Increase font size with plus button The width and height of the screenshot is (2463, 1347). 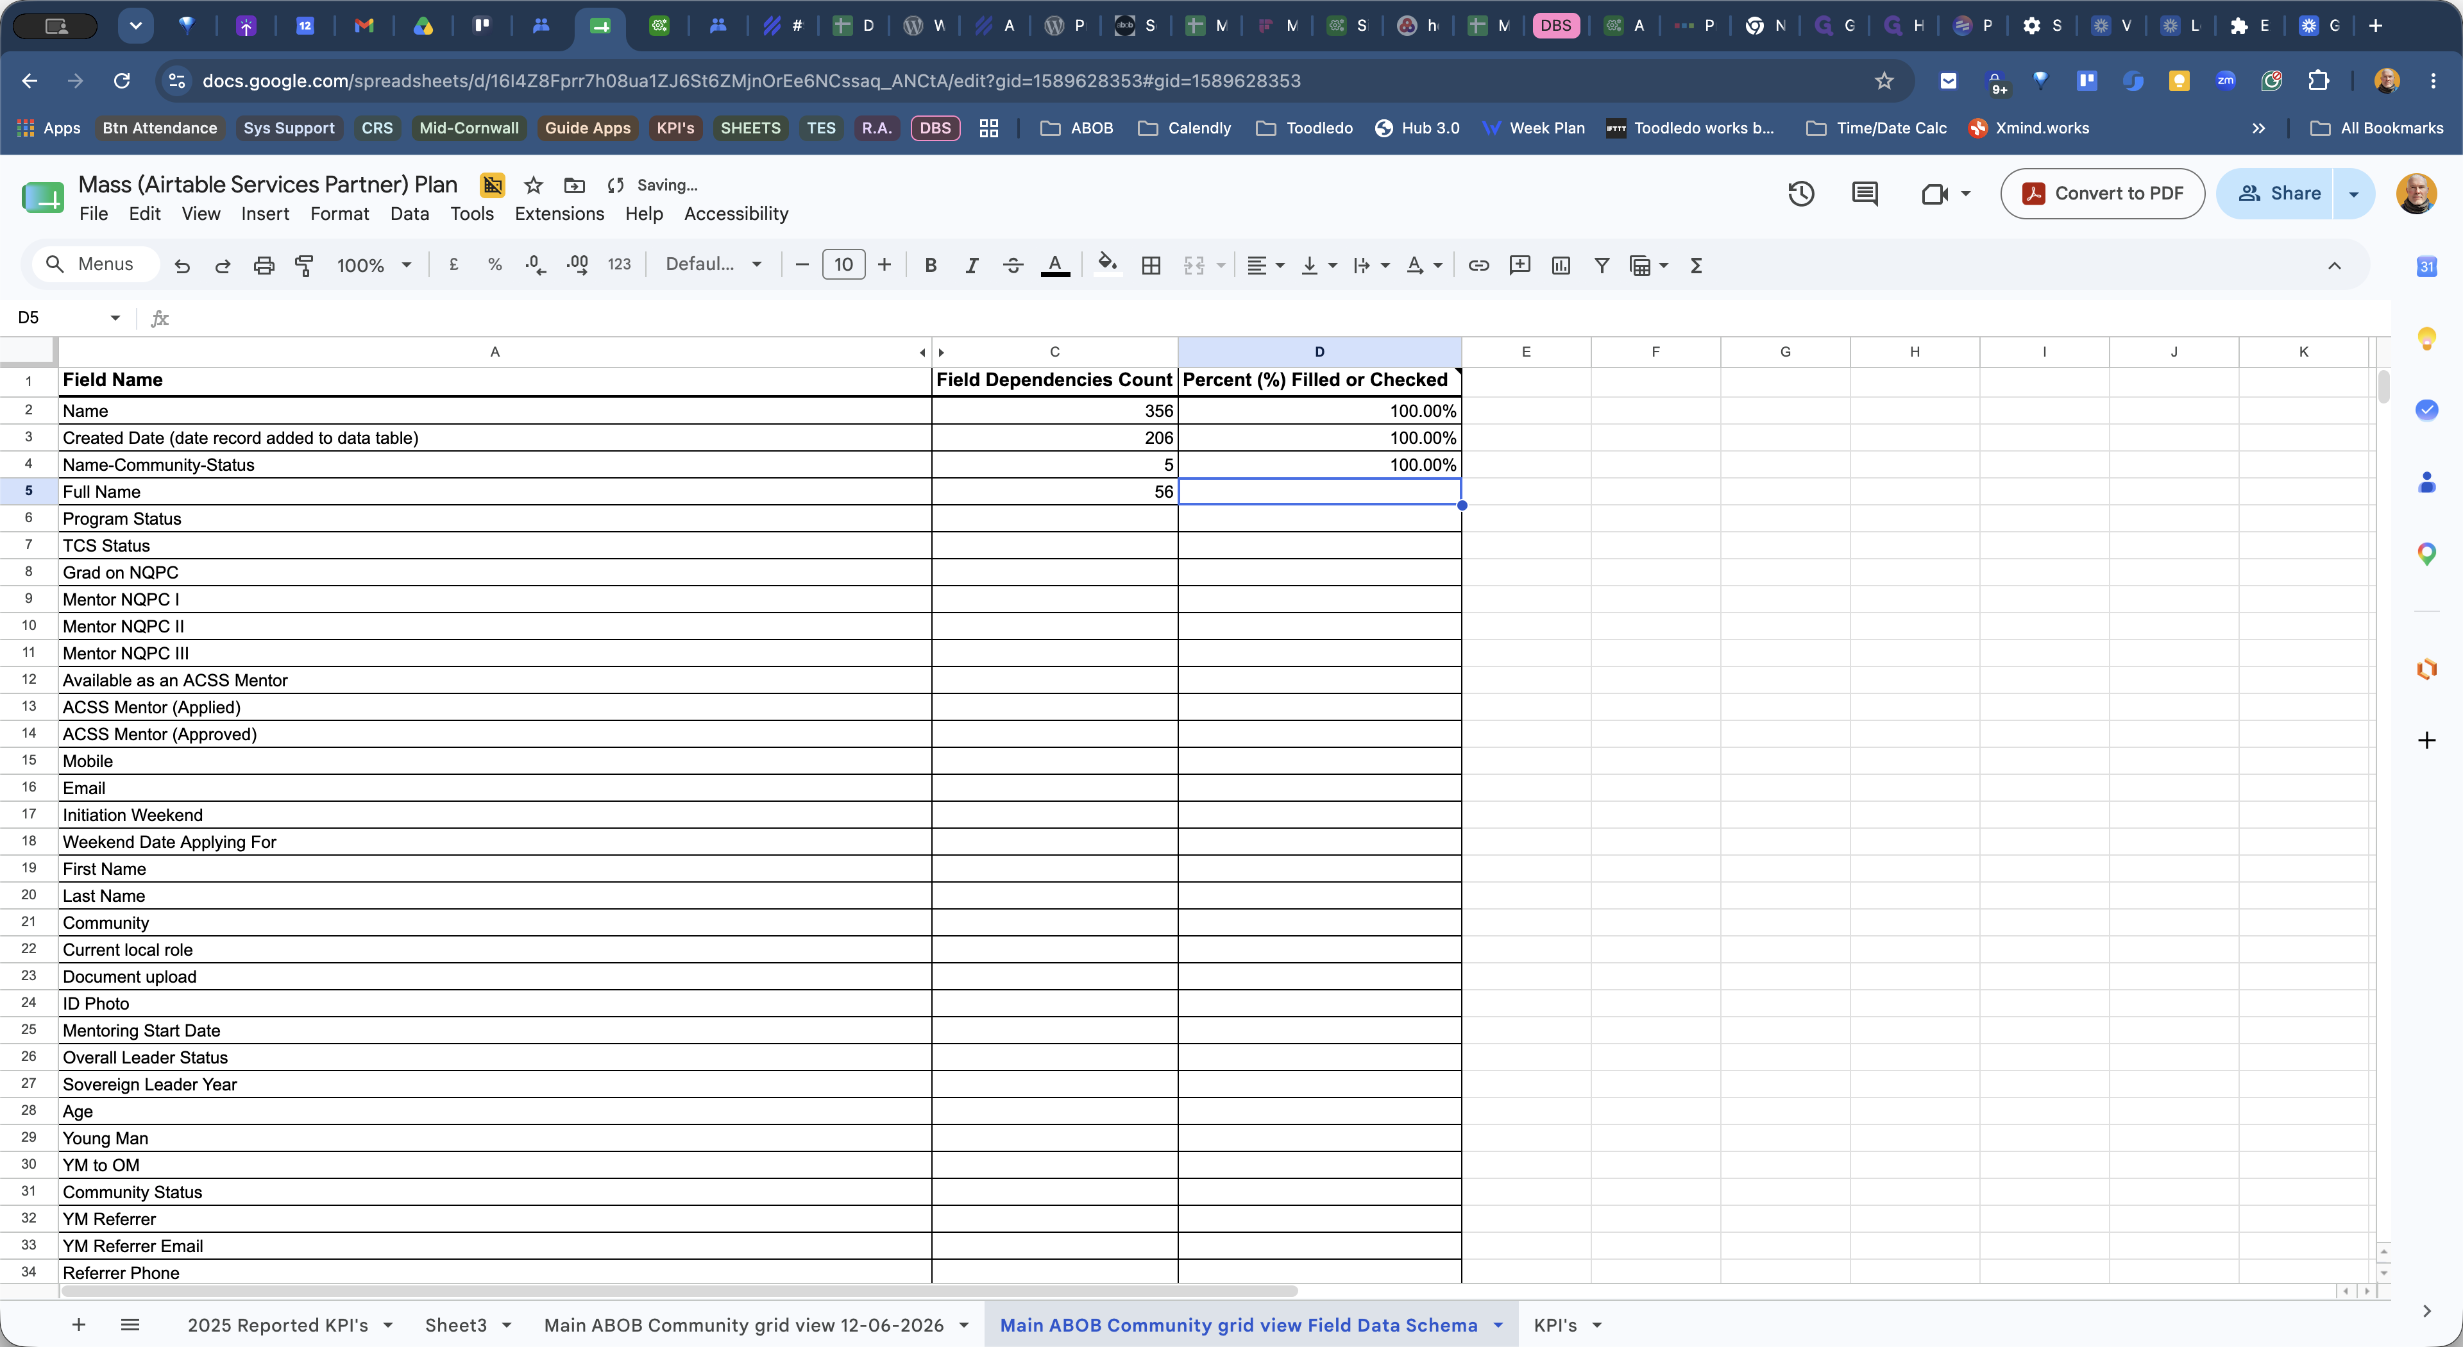[x=884, y=265]
